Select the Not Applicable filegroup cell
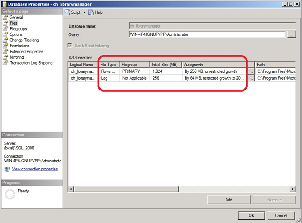 [134, 78]
